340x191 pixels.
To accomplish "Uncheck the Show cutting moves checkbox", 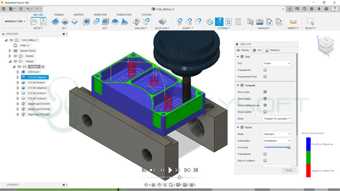I will tap(265, 105).
